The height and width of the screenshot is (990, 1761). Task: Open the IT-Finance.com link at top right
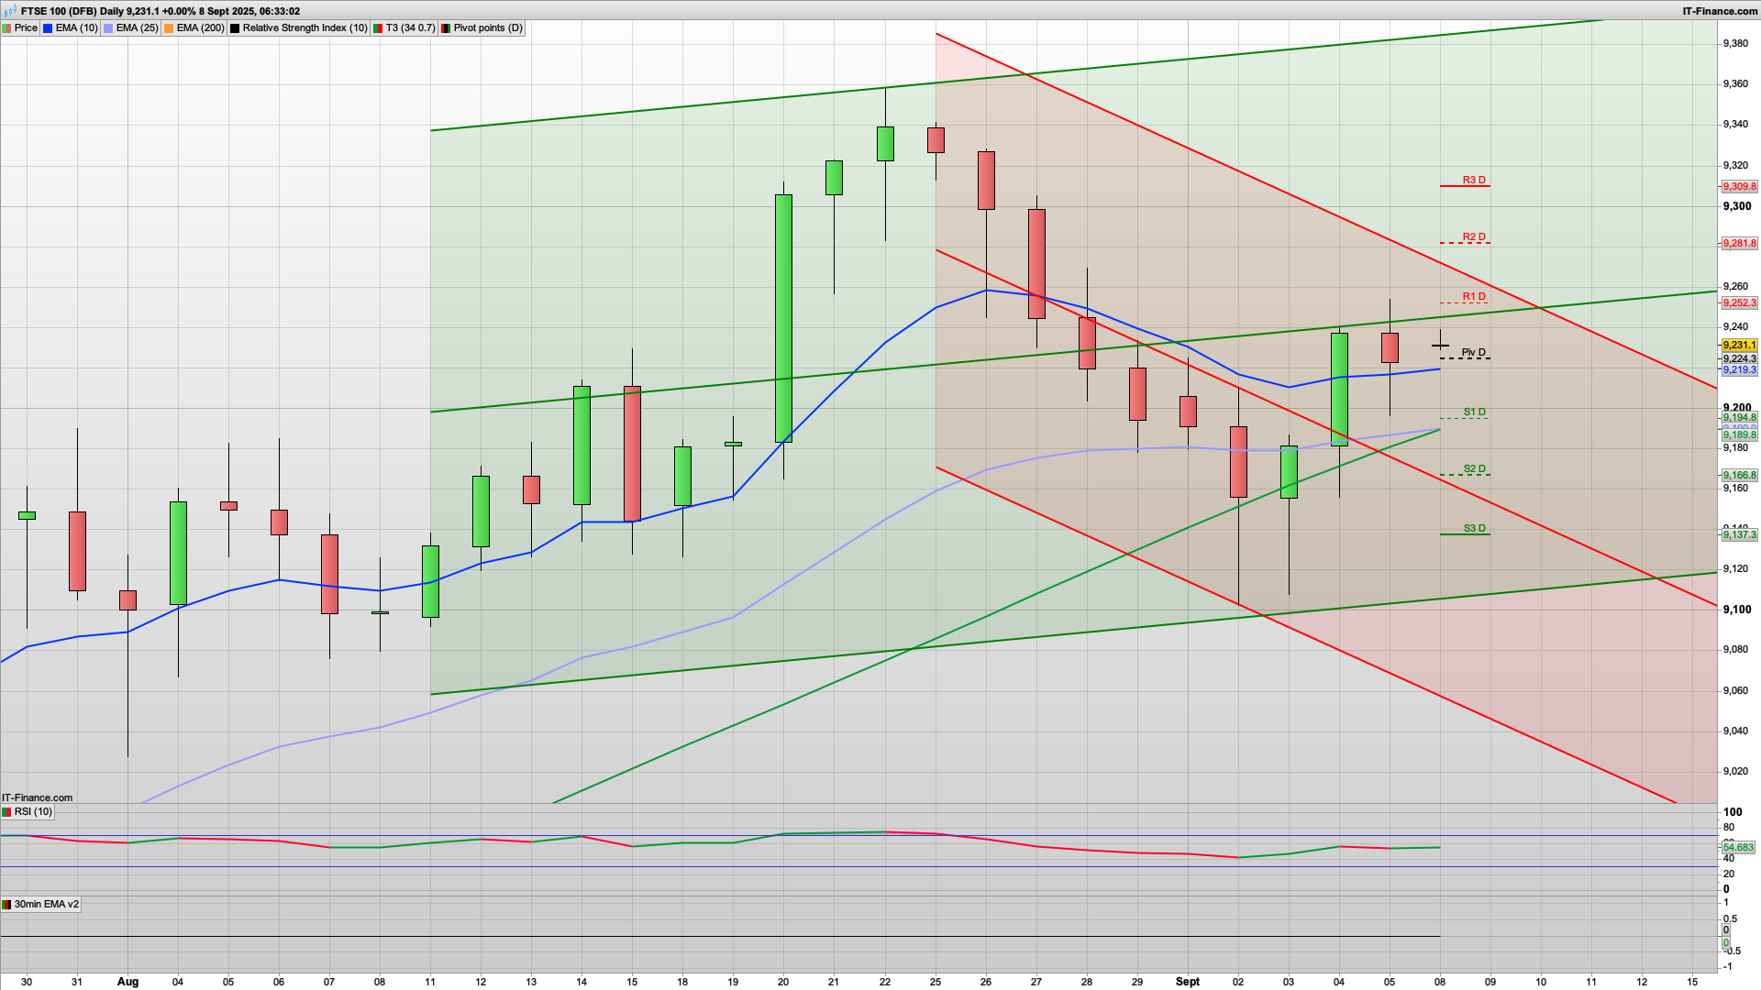(x=1720, y=11)
